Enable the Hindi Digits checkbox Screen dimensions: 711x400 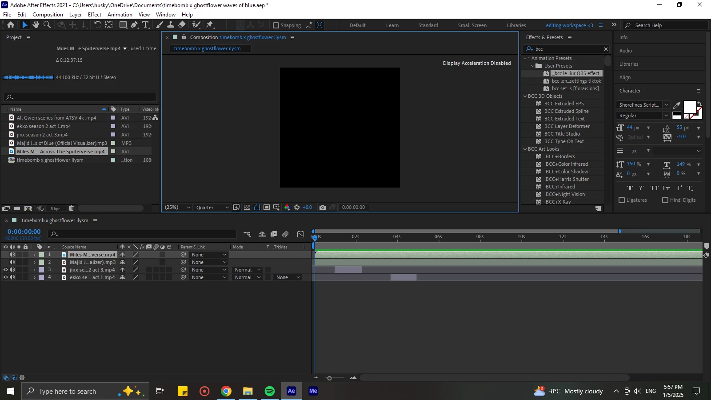665,200
